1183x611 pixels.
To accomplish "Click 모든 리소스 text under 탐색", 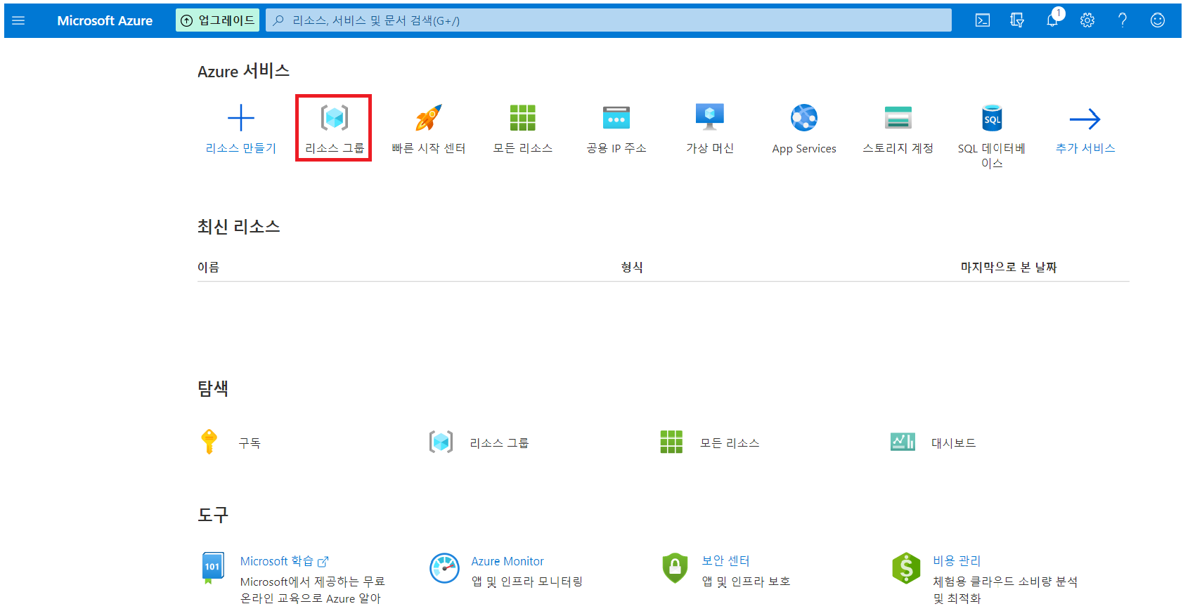I will click(730, 443).
